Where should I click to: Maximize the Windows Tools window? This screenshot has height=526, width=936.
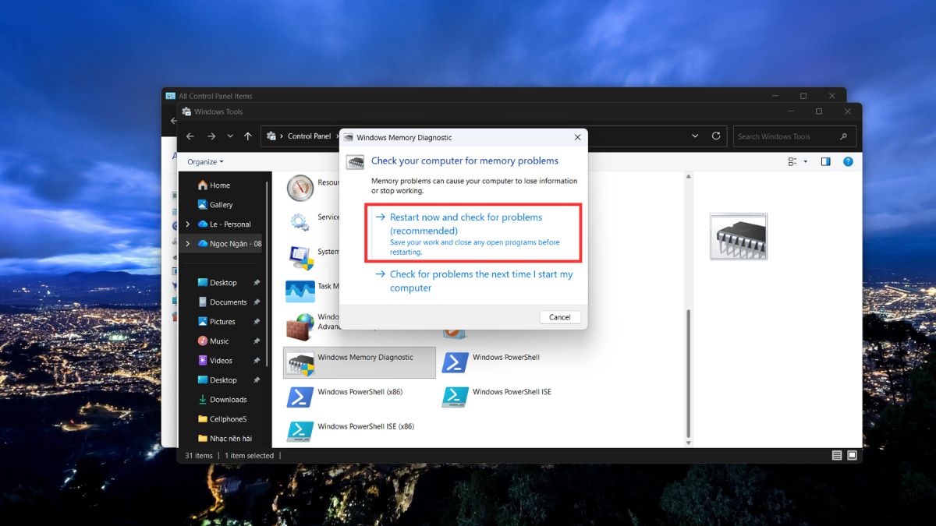(818, 111)
